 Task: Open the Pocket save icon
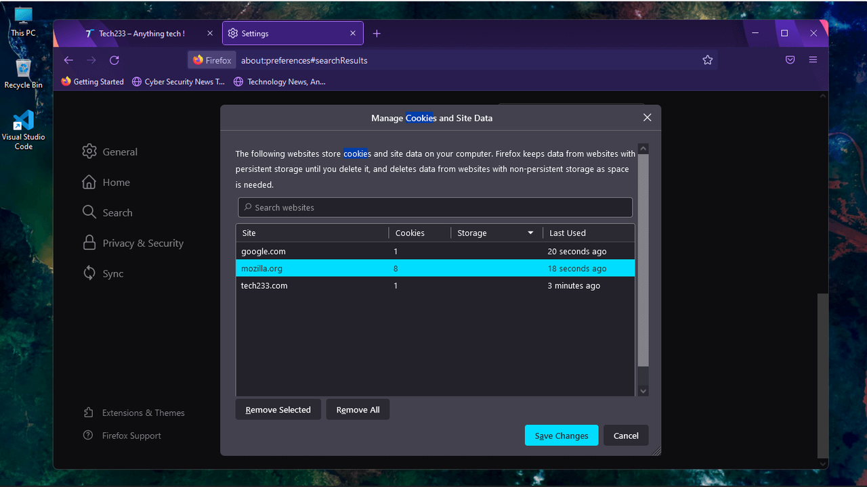(x=790, y=60)
